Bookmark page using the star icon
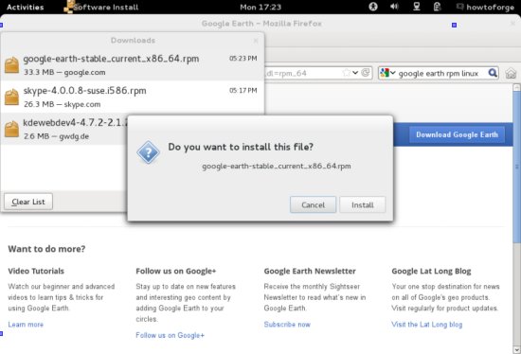Screen dimensions: 521x354 click(x=346, y=73)
